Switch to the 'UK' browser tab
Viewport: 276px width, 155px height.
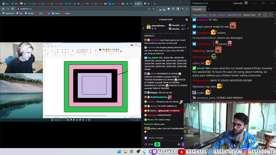coord(23,4)
